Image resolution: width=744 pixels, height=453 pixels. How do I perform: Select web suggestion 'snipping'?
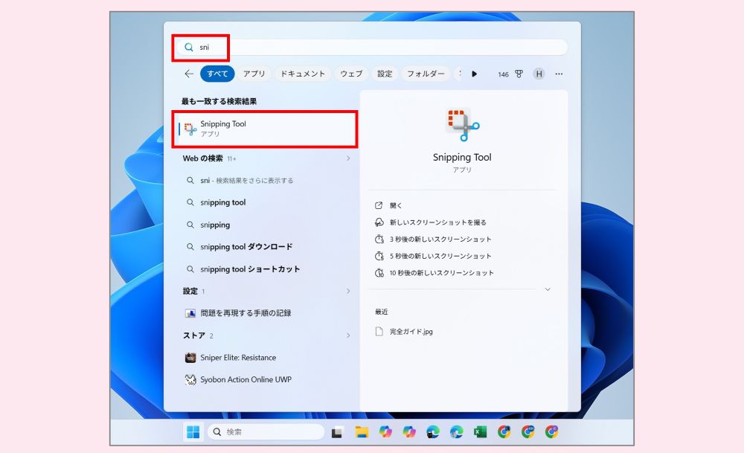215,225
